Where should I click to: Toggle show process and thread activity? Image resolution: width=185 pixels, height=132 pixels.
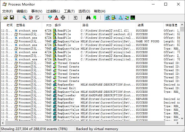(127, 18)
